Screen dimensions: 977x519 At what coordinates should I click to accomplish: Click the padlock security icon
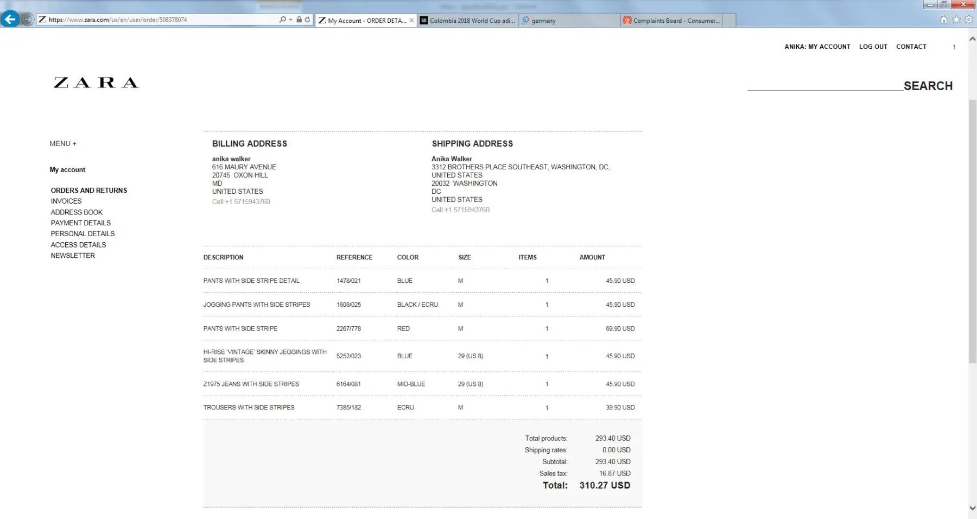[x=299, y=20]
